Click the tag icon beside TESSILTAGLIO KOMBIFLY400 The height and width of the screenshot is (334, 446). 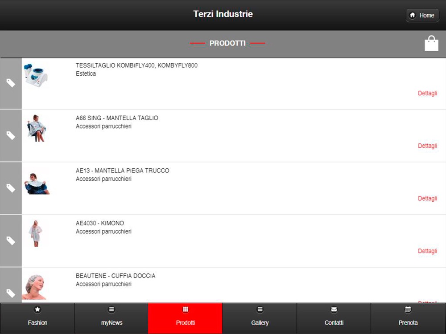coord(11,83)
